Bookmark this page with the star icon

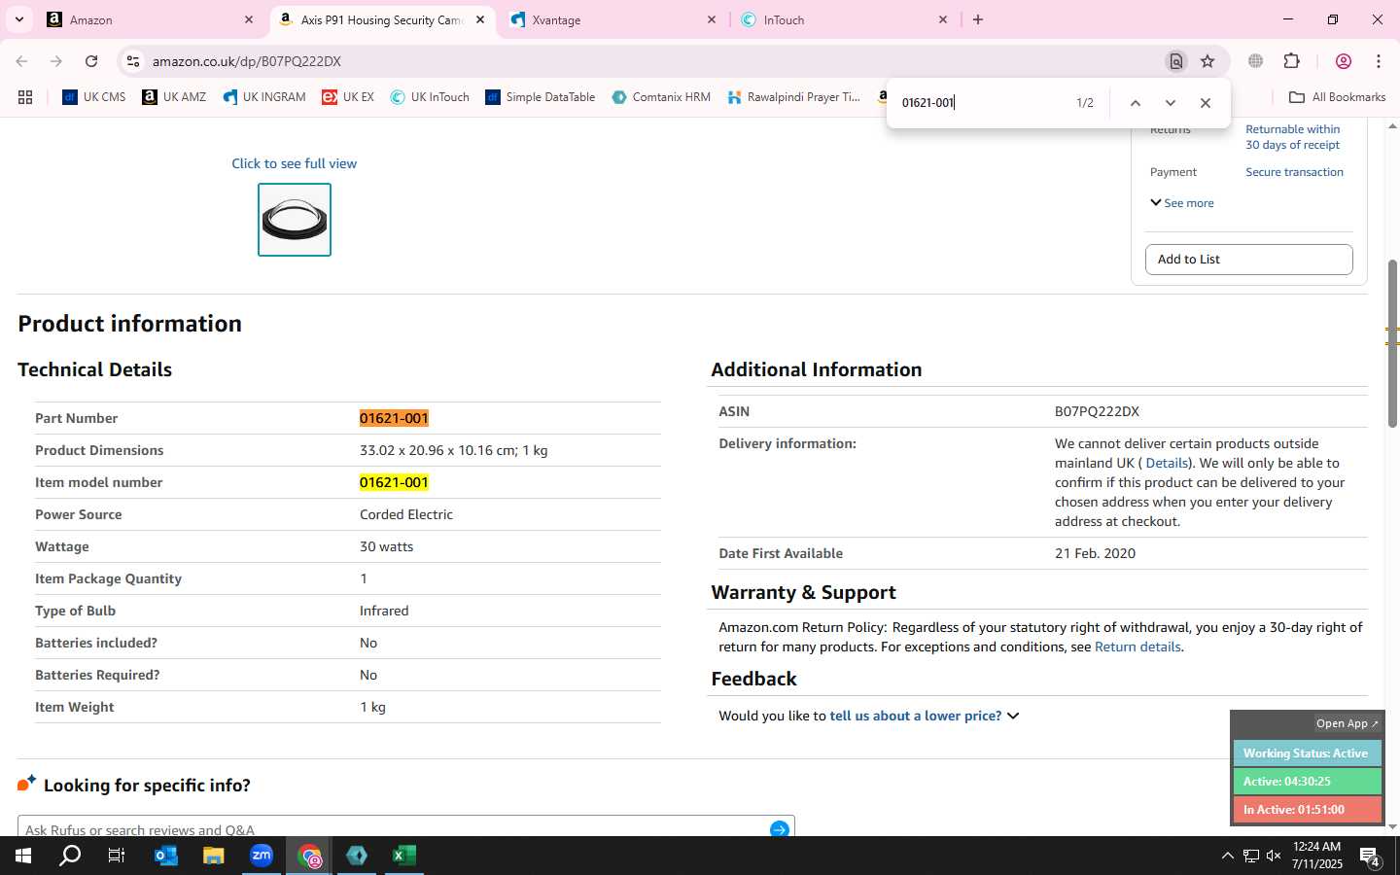point(1207,61)
